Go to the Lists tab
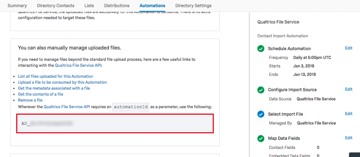The image size is (360, 157). pos(89,6)
